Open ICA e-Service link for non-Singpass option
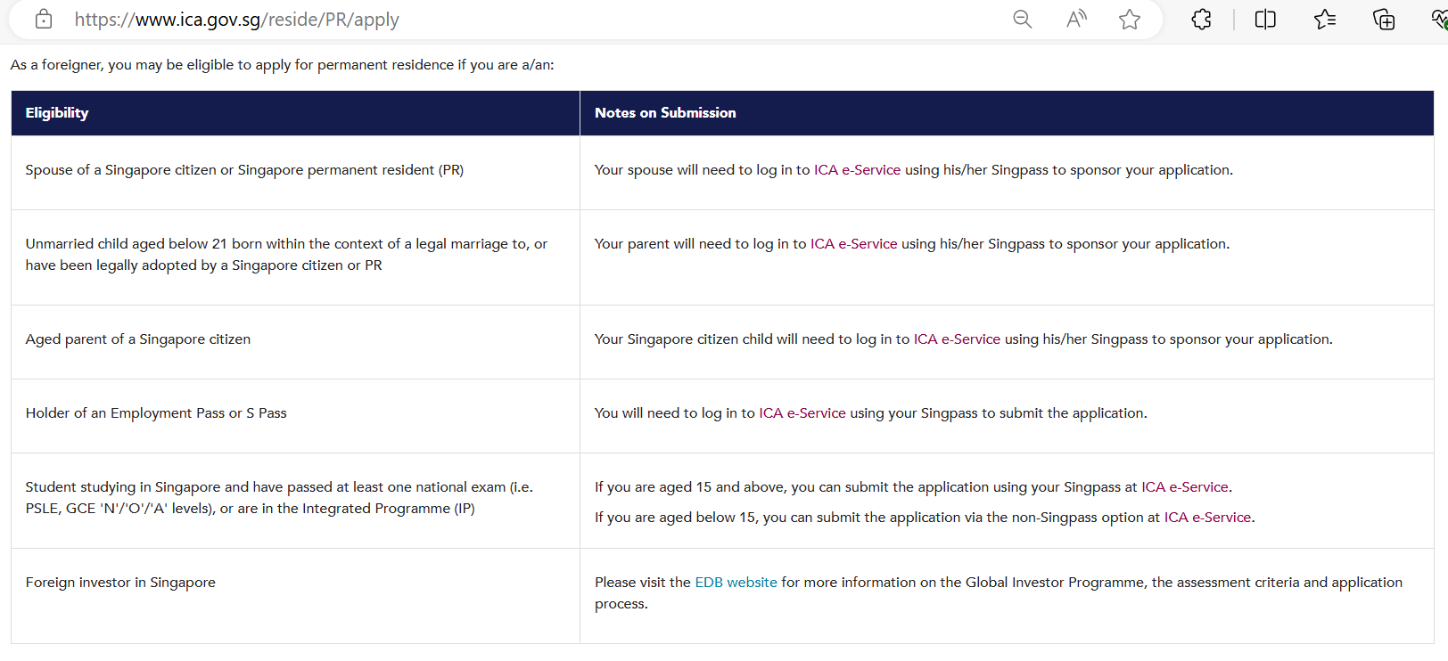The height and width of the screenshot is (661, 1448). point(1207,518)
